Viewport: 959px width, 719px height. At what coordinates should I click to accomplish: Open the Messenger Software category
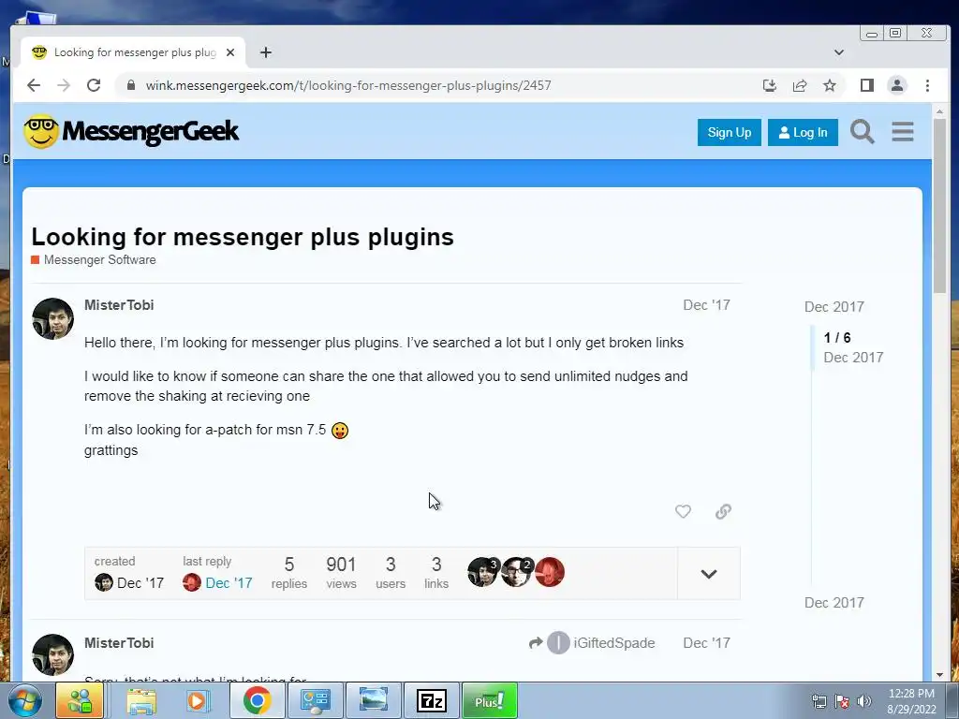tap(94, 260)
